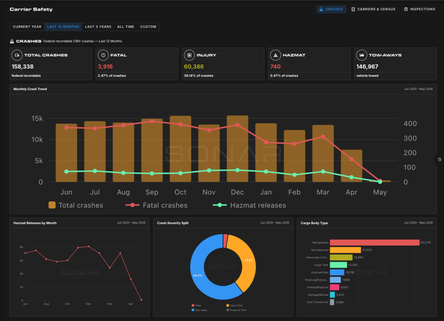Select the Last 12 Months range
This screenshot has height=321, width=444.
[x=63, y=27]
